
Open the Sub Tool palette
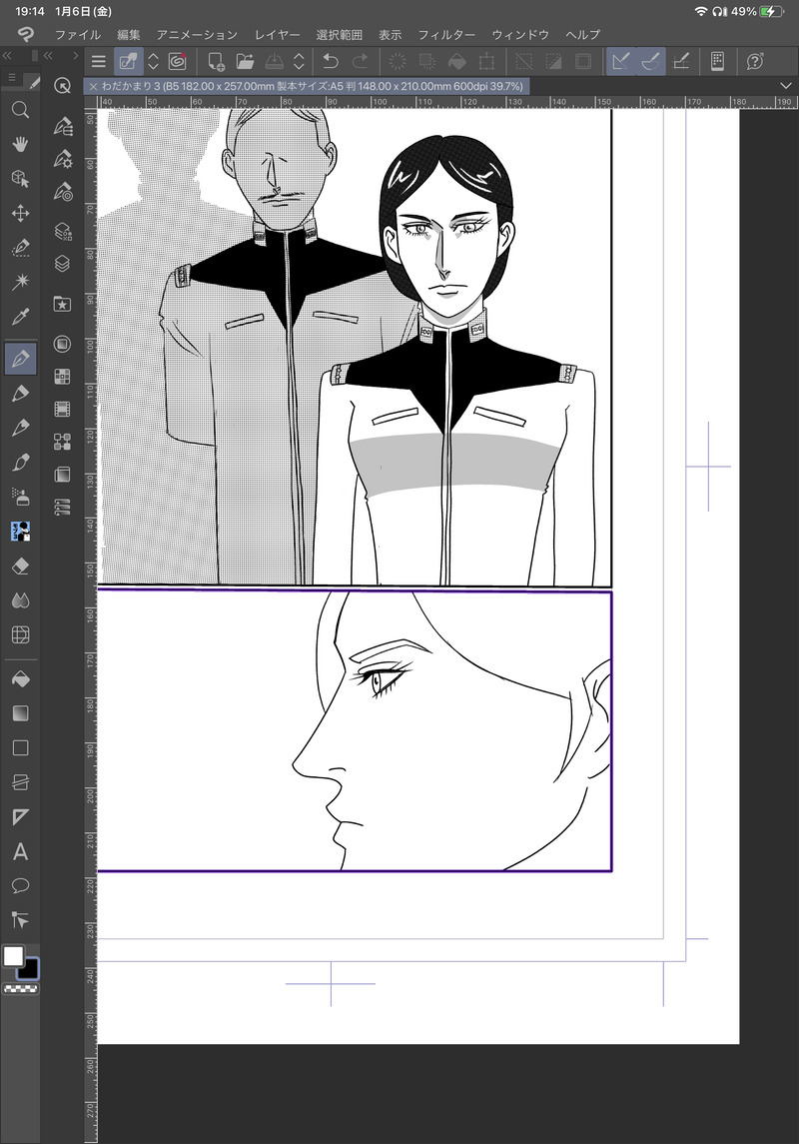(x=63, y=126)
